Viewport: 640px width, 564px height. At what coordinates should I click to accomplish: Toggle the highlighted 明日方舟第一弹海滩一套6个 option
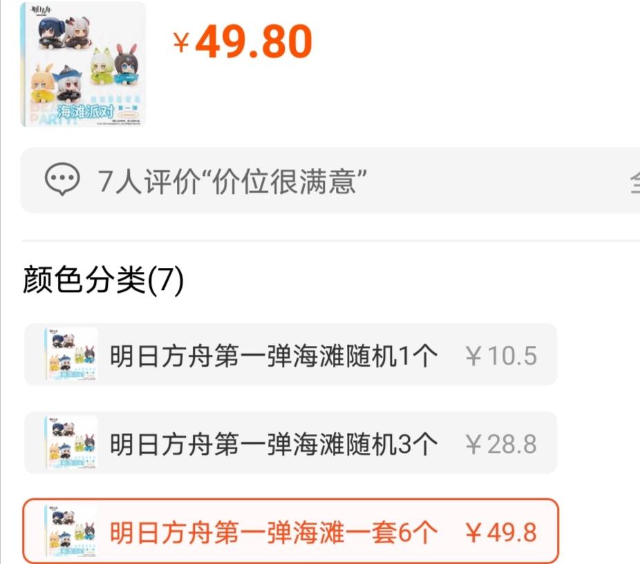(290, 532)
